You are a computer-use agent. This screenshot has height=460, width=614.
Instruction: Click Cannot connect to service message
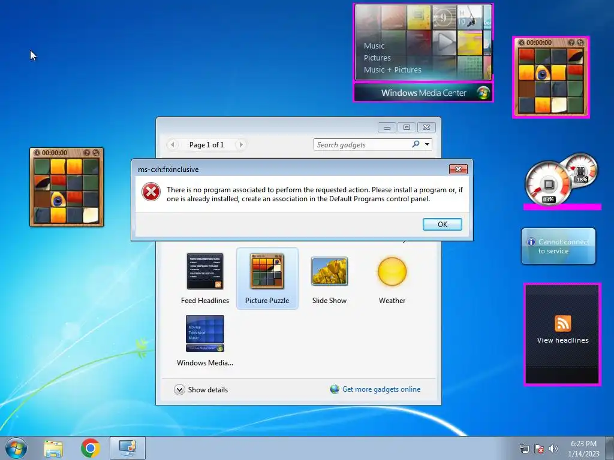563,246
